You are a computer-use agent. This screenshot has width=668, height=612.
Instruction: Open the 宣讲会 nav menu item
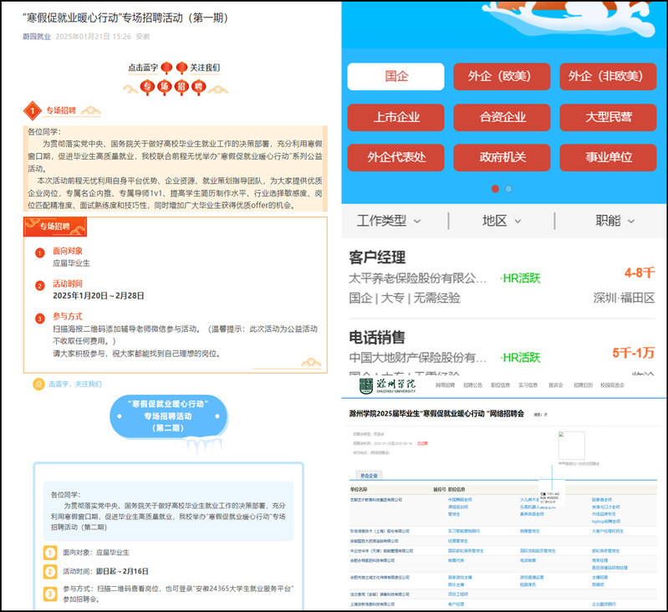click(555, 385)
